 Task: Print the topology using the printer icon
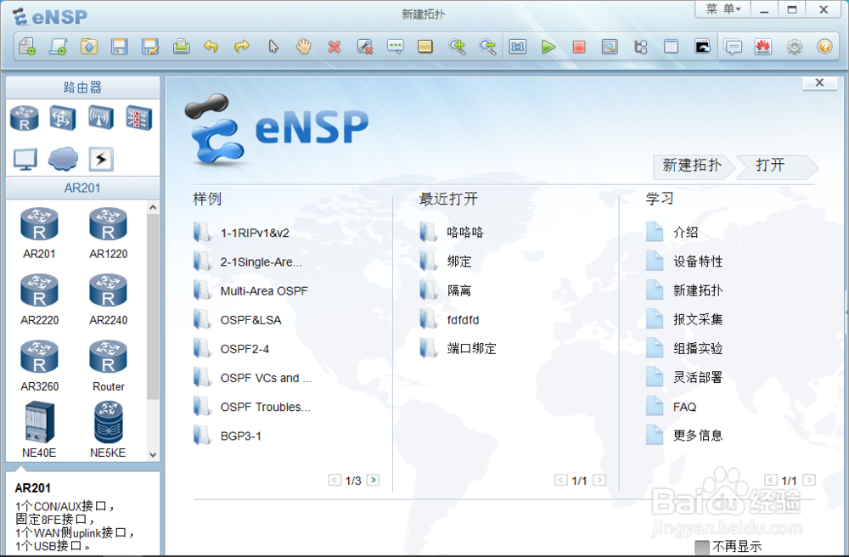pos(181,47)
